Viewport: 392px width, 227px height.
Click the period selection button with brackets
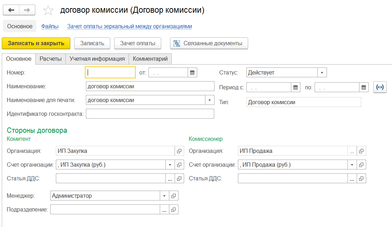(380, 87)
